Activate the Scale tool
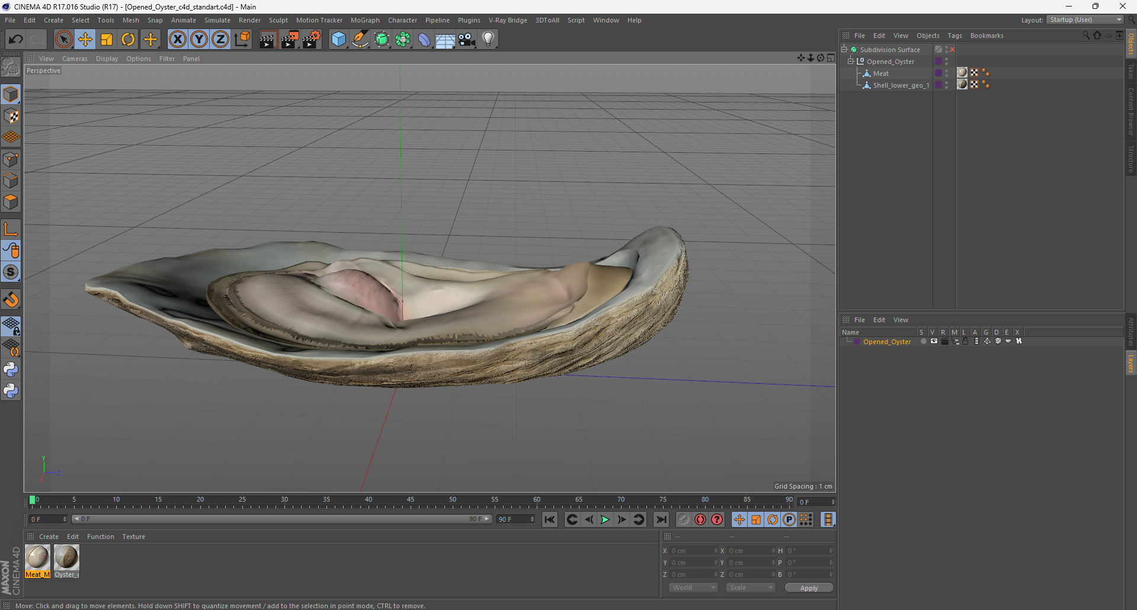1137x610 pixels. (x=107, y=40)
